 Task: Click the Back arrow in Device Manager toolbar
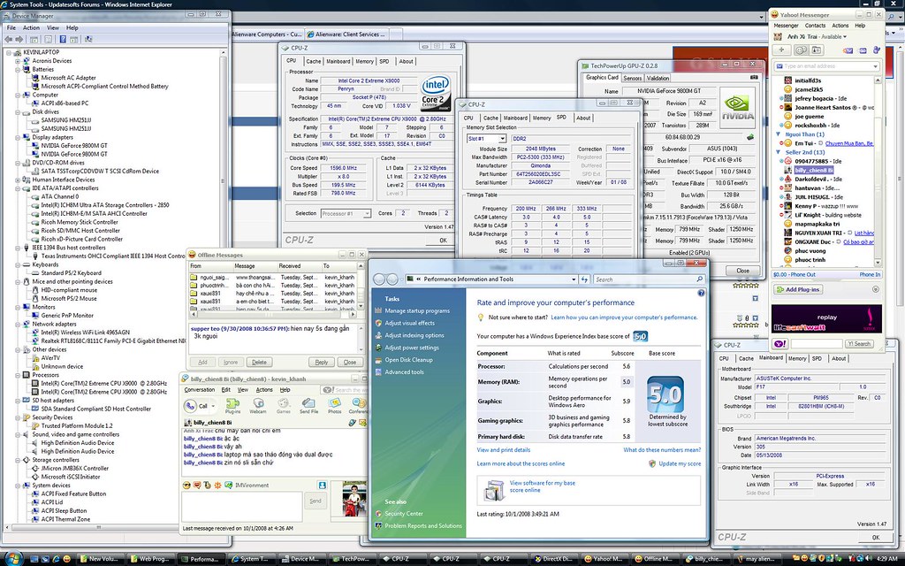point(9,39)
